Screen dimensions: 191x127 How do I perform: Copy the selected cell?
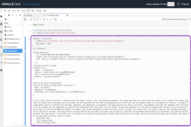point(34,19)
